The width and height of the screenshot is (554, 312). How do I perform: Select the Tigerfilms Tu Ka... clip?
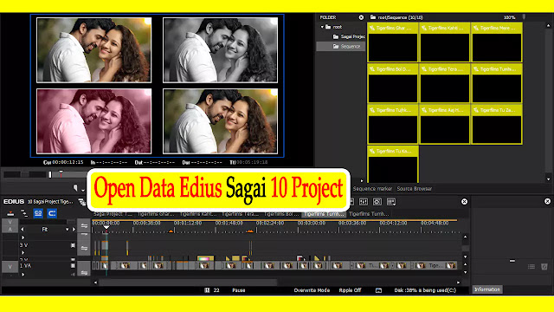(x=393, y=165)
